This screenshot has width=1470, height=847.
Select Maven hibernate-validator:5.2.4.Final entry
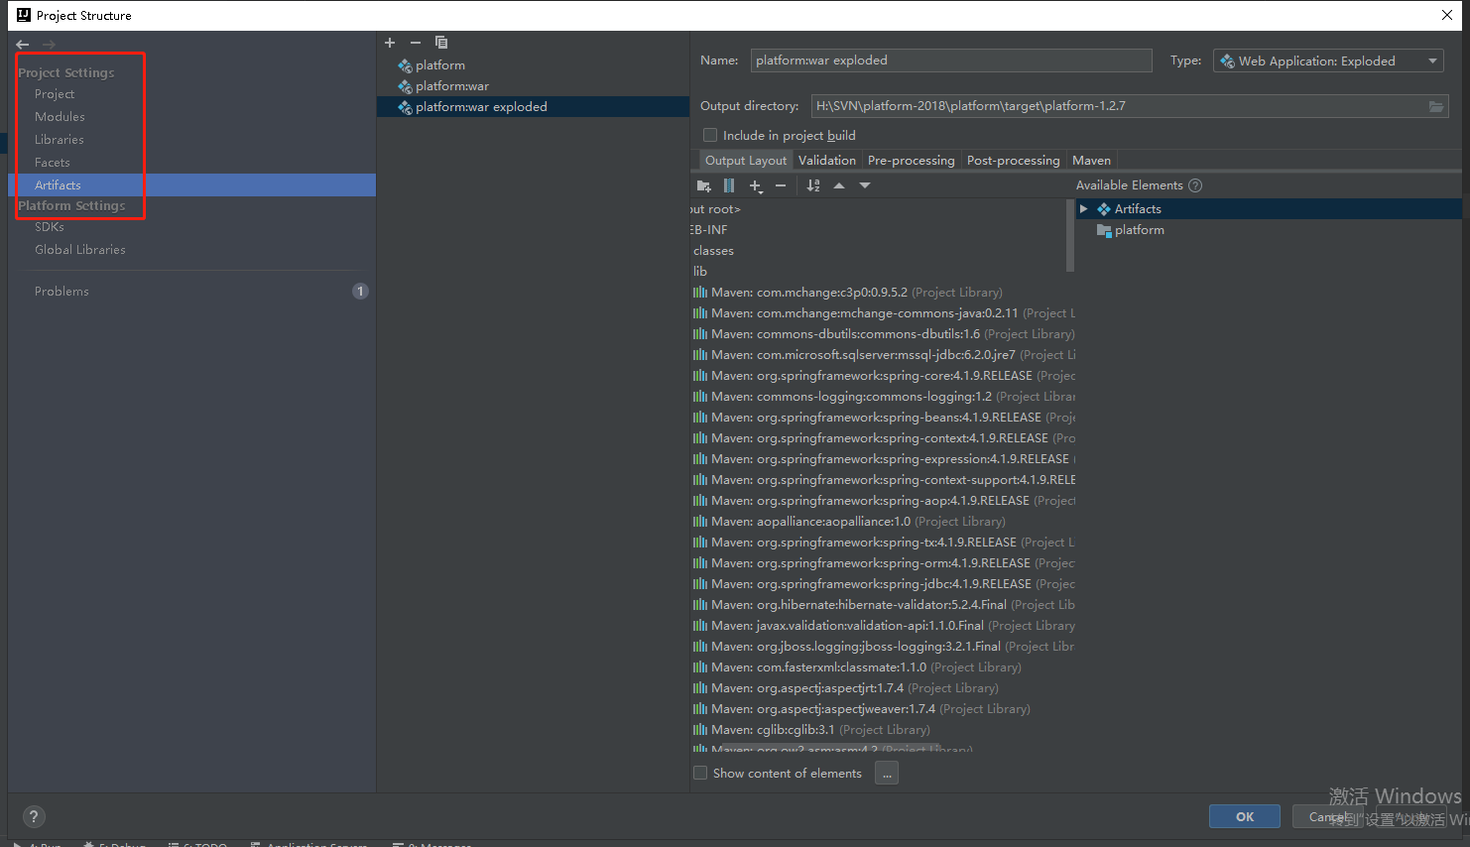(883, 605)
